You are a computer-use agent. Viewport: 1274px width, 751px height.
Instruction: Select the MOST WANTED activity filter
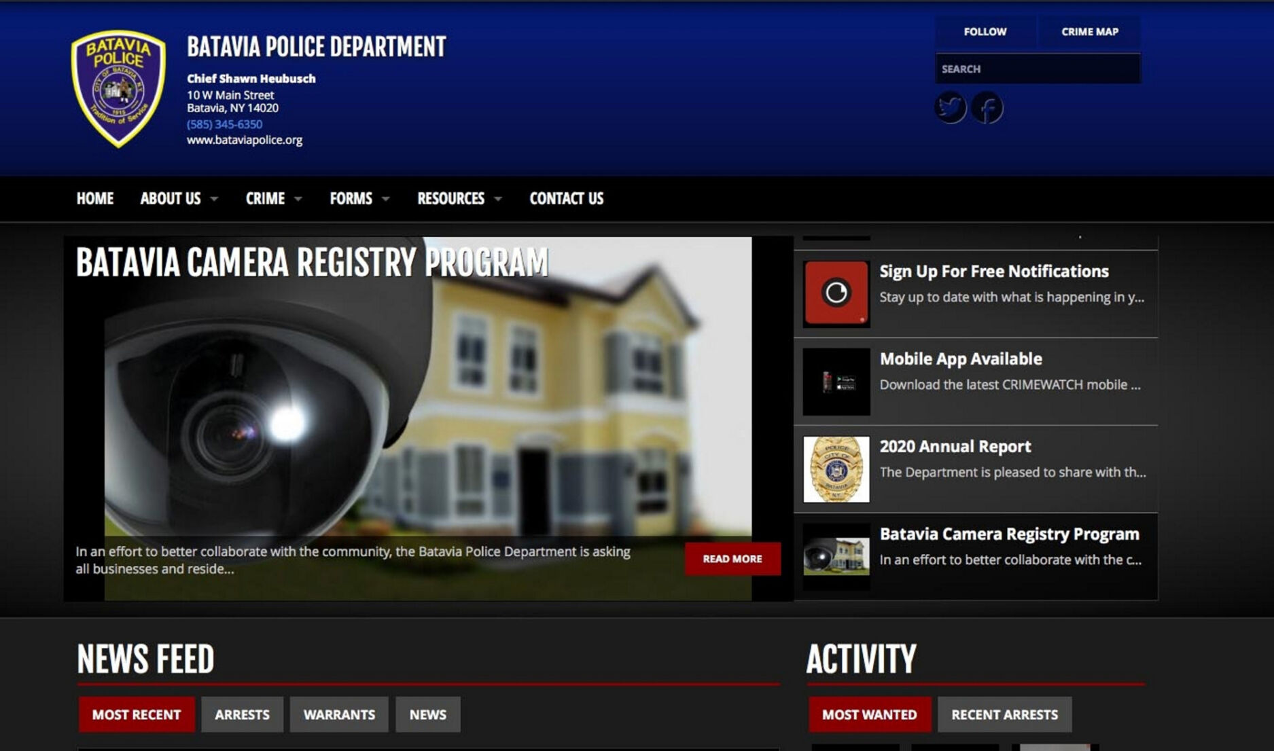tap(870, 714)
